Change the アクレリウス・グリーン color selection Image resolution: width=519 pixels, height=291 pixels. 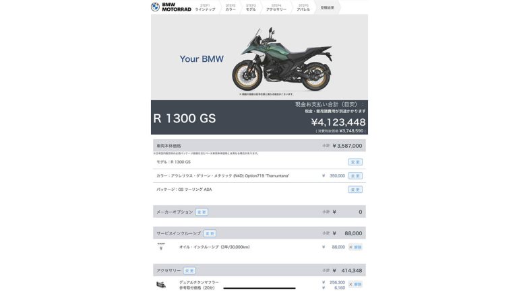pyautogui.click(x=355, y=176)
